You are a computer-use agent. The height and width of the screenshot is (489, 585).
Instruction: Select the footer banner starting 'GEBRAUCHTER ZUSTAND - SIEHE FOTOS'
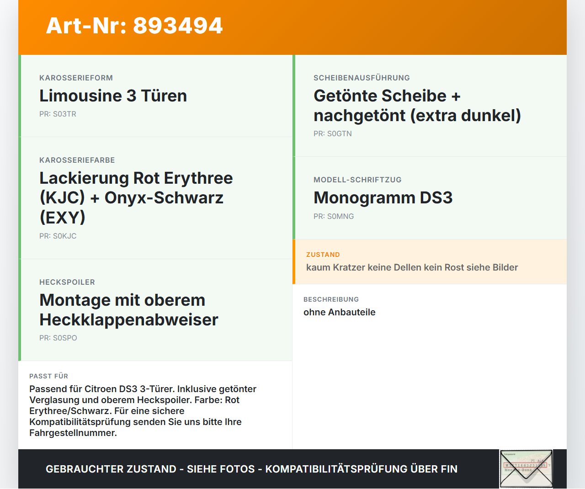coord(251,469)
